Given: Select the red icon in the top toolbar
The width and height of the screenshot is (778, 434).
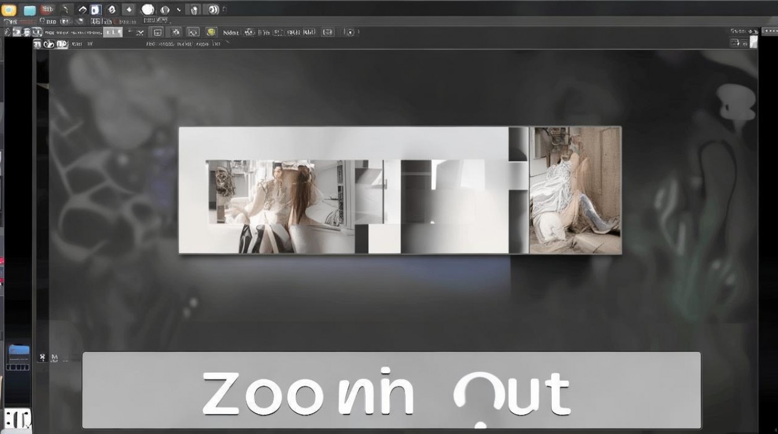Looking at the screenshot, I should [x=48, y=10].
